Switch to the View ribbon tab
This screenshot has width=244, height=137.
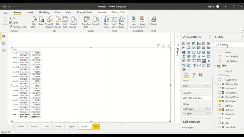[x=58, y=13]
